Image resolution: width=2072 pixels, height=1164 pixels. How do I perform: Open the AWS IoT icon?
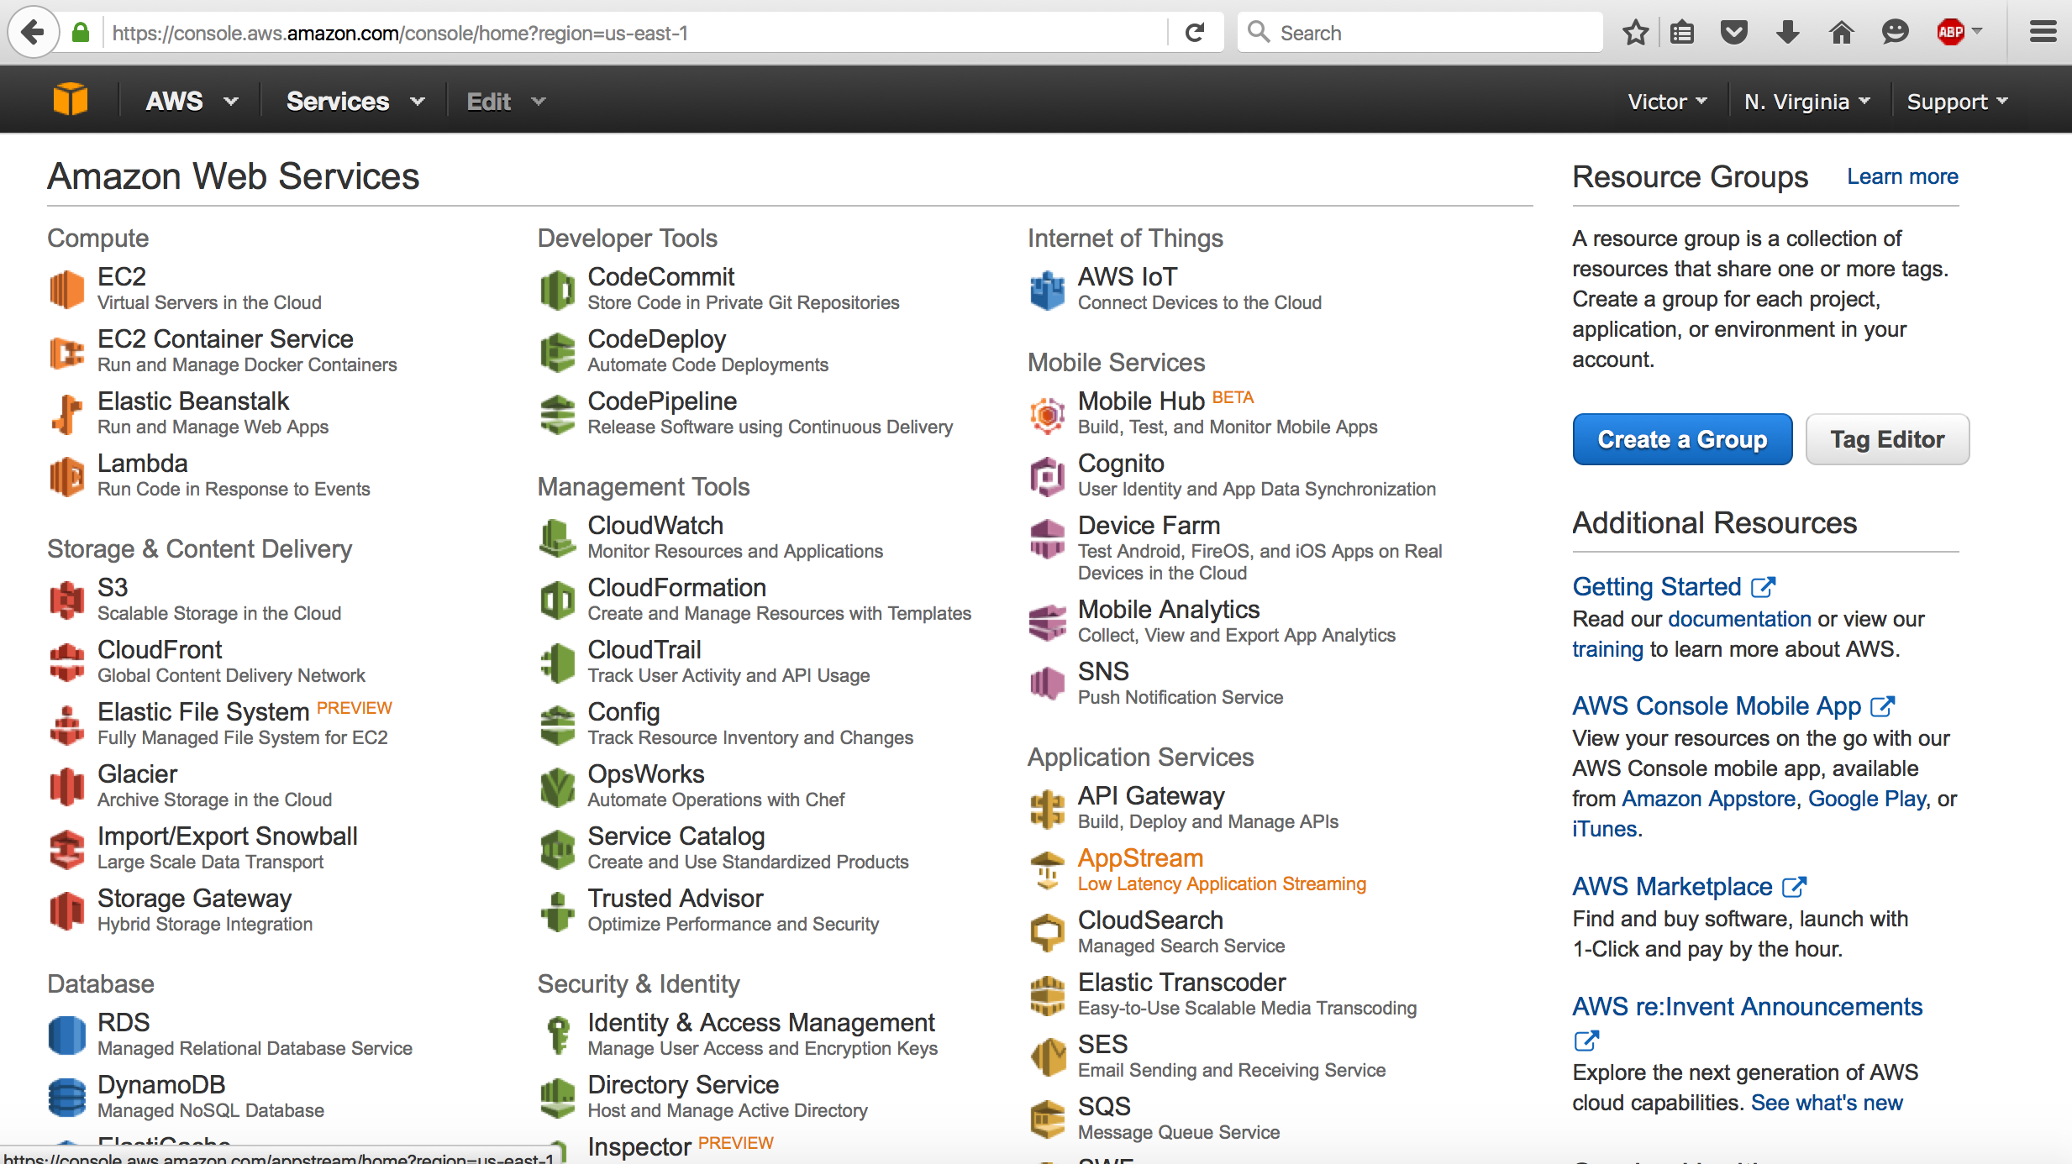click(x=1047, y=289)
